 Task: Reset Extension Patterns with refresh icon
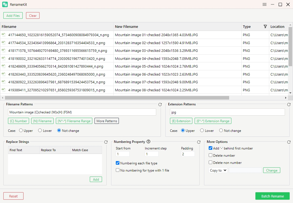pyautogui.click(x=289, y=105)
